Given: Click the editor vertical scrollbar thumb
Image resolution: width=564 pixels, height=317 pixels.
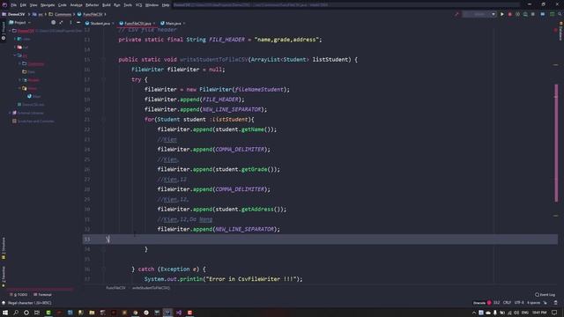Looking at the screenshot, I should click(x=556, y=143).
